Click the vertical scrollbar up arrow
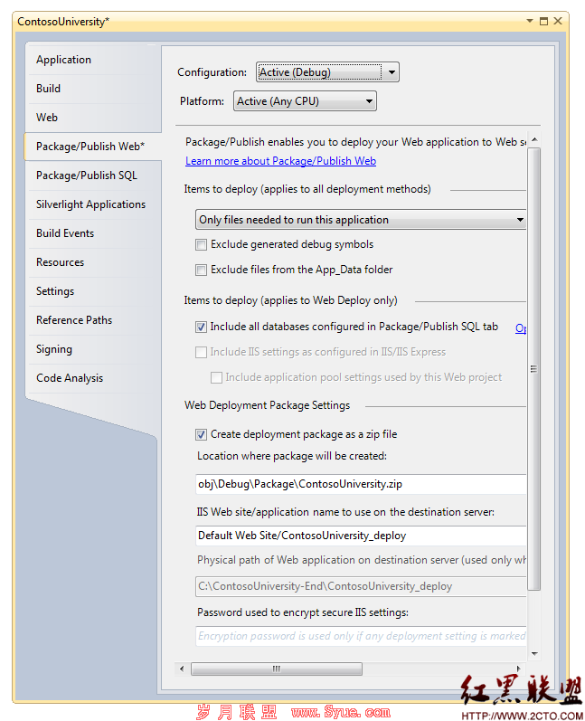This screenshot has width=585, height=721. (534, 139)
